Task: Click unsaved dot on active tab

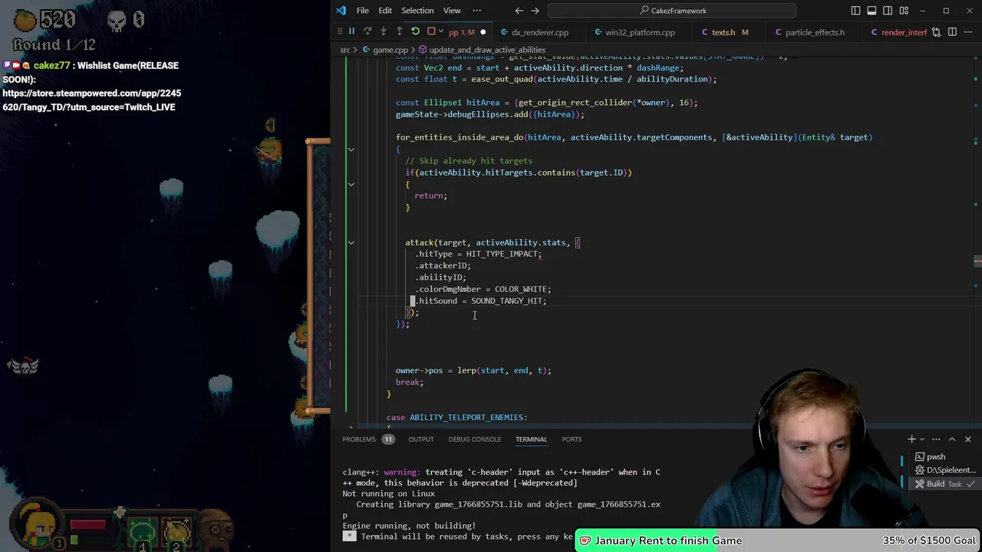Action: point(483,32)
